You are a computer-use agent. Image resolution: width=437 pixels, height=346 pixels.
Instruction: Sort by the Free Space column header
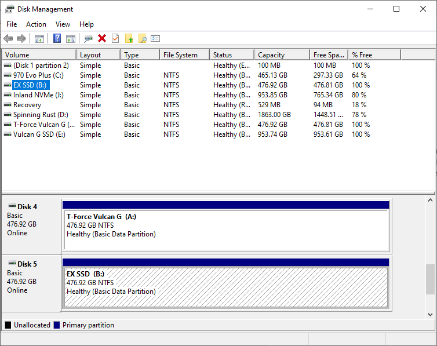pyautogui.click(x=329, y=55)
